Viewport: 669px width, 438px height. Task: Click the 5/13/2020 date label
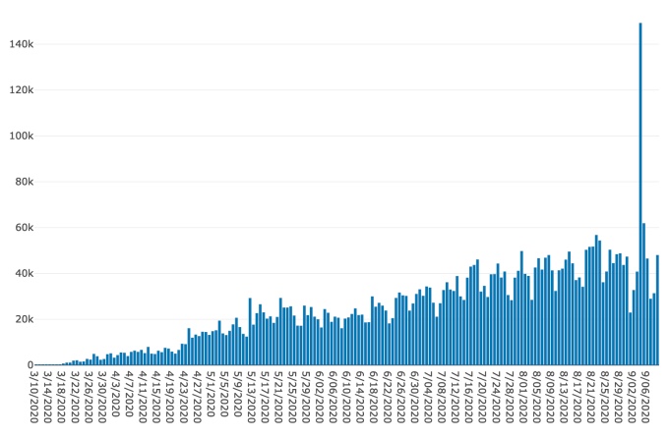pyautogui.click(x=251, y=397)
